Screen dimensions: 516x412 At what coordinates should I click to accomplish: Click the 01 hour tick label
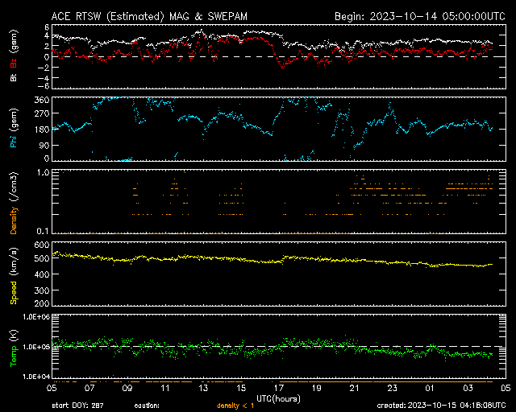point(430,388)
